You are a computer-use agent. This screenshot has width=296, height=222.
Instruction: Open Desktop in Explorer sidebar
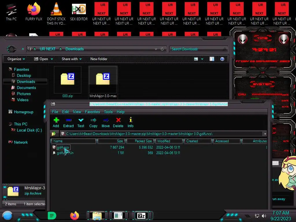24,75
